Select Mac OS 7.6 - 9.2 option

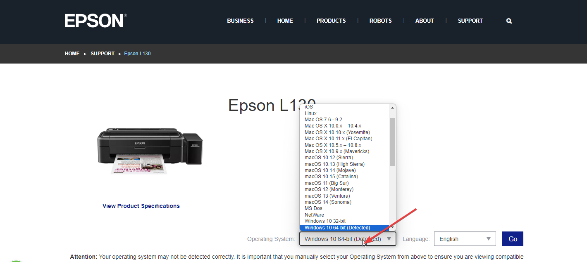coord(345,120)
